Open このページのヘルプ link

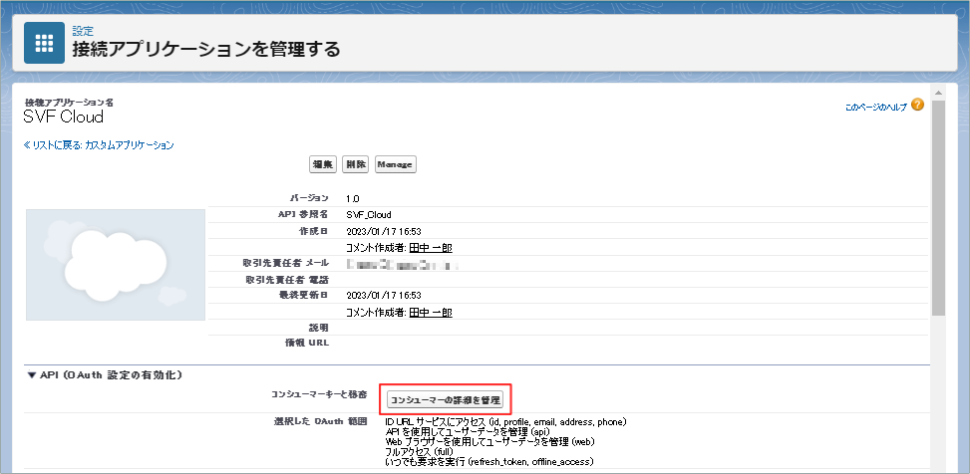[x=876, y=107]
